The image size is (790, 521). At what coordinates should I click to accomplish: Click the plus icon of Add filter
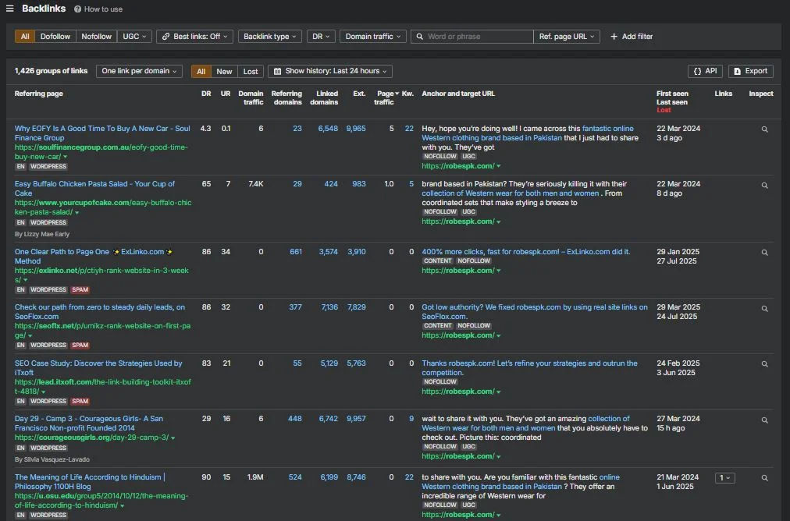click(x=614, y=36)
